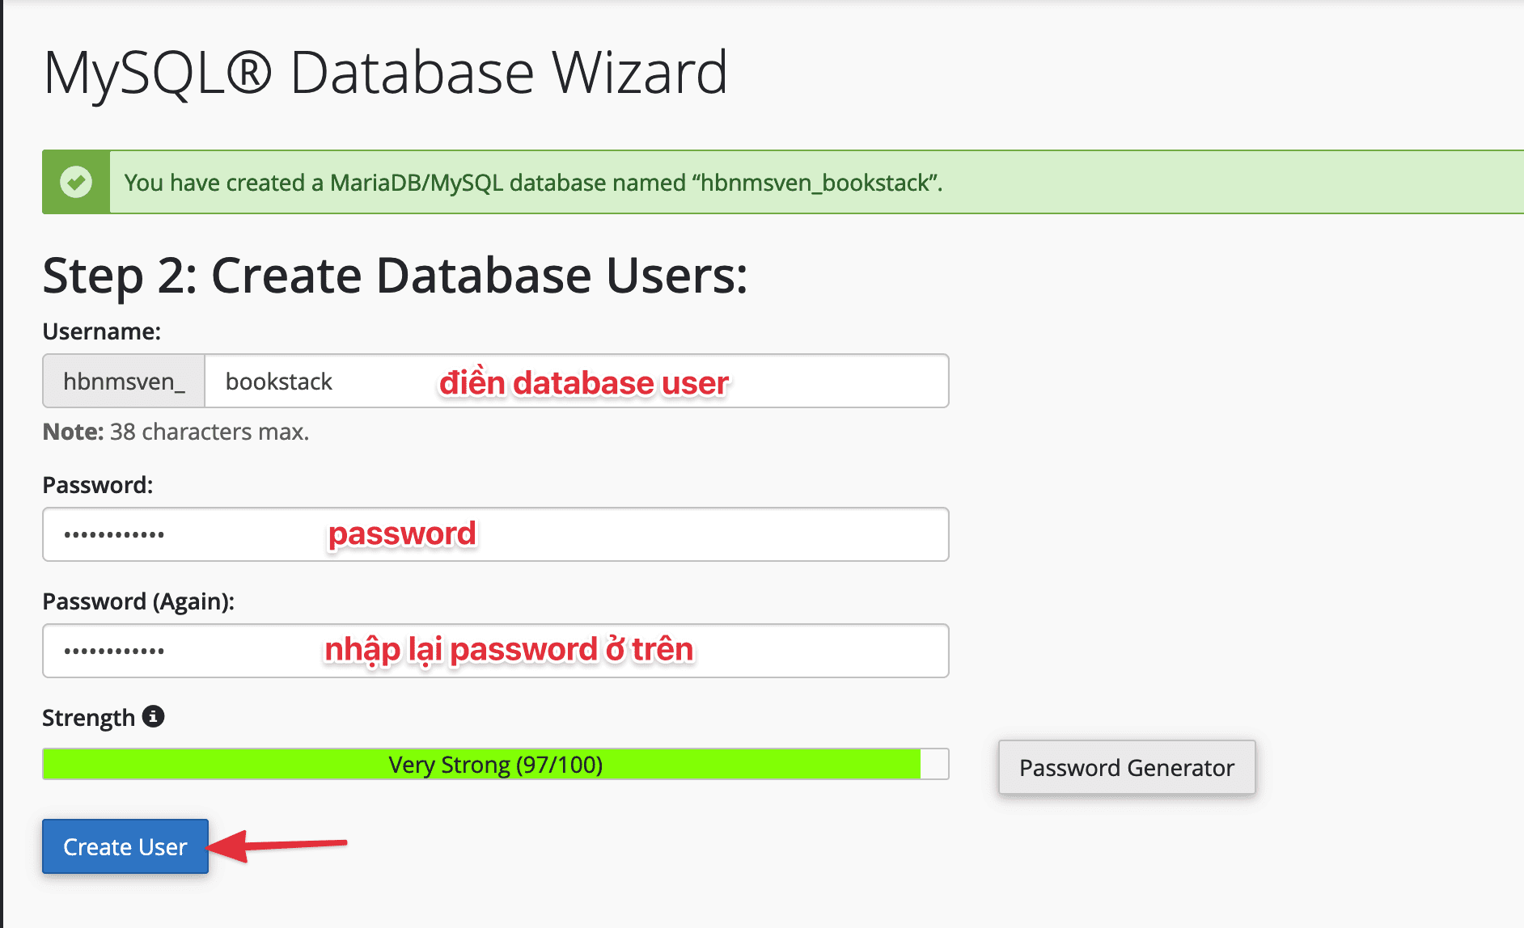Click the Password label

tap(98, 485)
